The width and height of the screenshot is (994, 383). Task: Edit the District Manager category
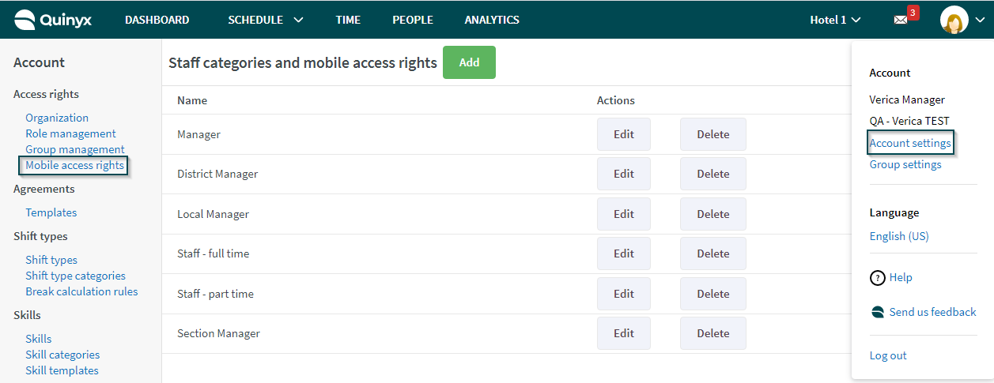pos(624,174)
